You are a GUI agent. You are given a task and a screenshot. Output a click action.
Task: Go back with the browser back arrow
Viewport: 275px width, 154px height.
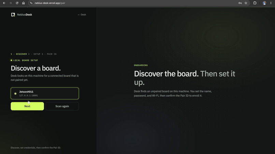(4, 3)
